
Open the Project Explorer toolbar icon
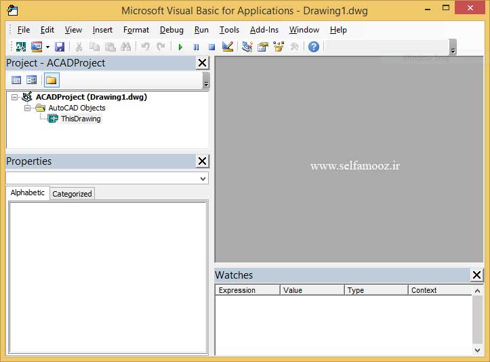pos(247,47)
